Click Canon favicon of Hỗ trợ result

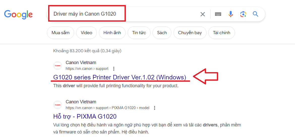(x=57, y=105)
